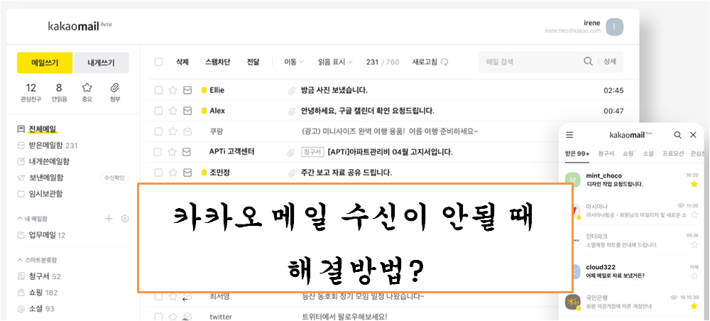This screenshot has height=321, width=710.
Task: Click the 청구서 tag on APTi mail
Action: point(312,152)
